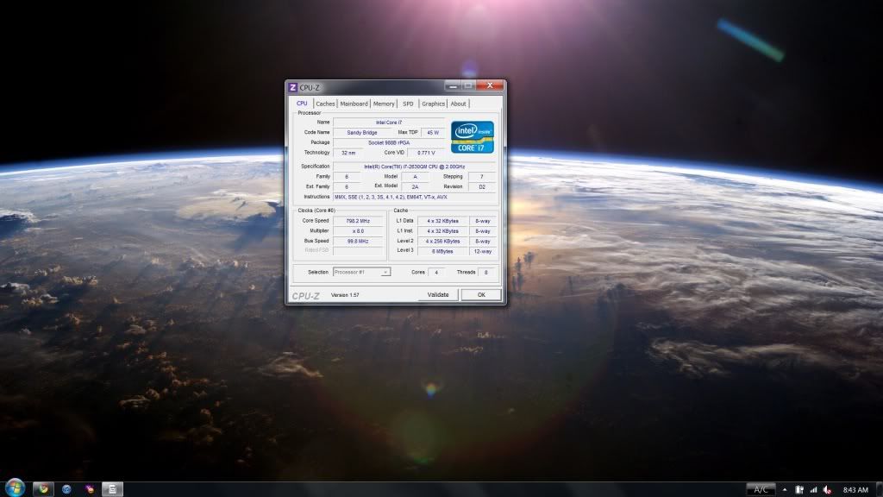
Task: Click the Threads count "8"
Action: 486,272
